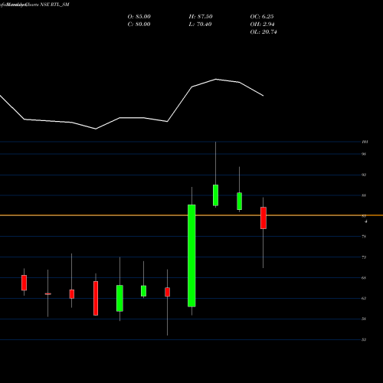Click the 68 price axis label

364,278
